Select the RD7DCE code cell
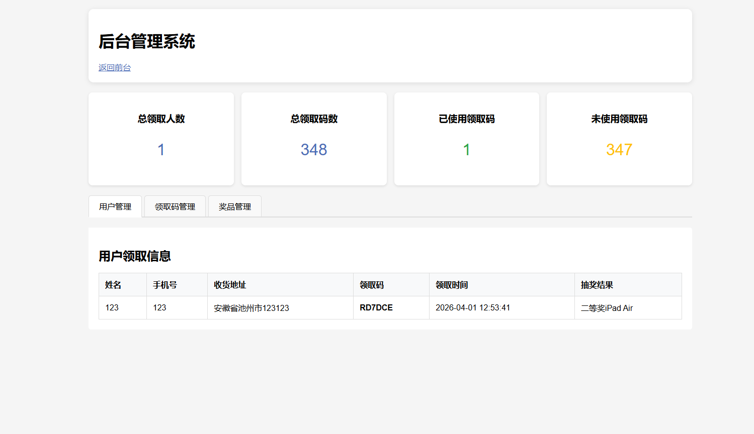The image size is (754, 434). pyautogui.click(x=376, y=307)
